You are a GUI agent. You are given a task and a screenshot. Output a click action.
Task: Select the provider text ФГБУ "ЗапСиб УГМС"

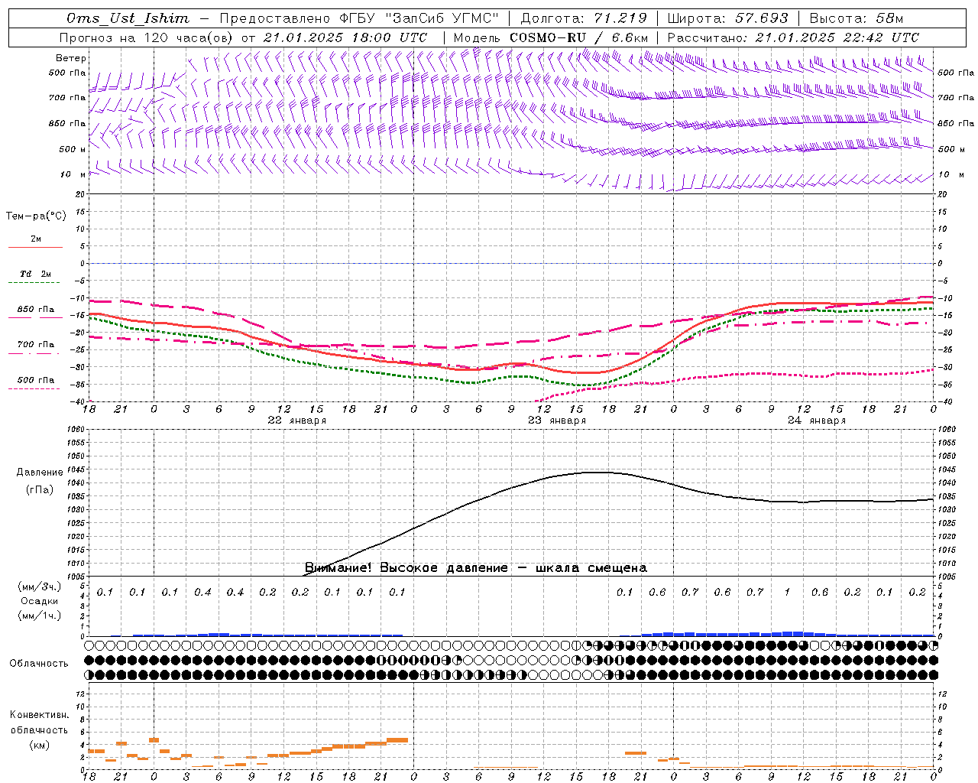(418, 18)
